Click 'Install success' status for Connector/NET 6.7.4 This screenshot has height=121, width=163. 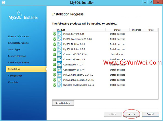pyautogui.click(x=117, y=70)
